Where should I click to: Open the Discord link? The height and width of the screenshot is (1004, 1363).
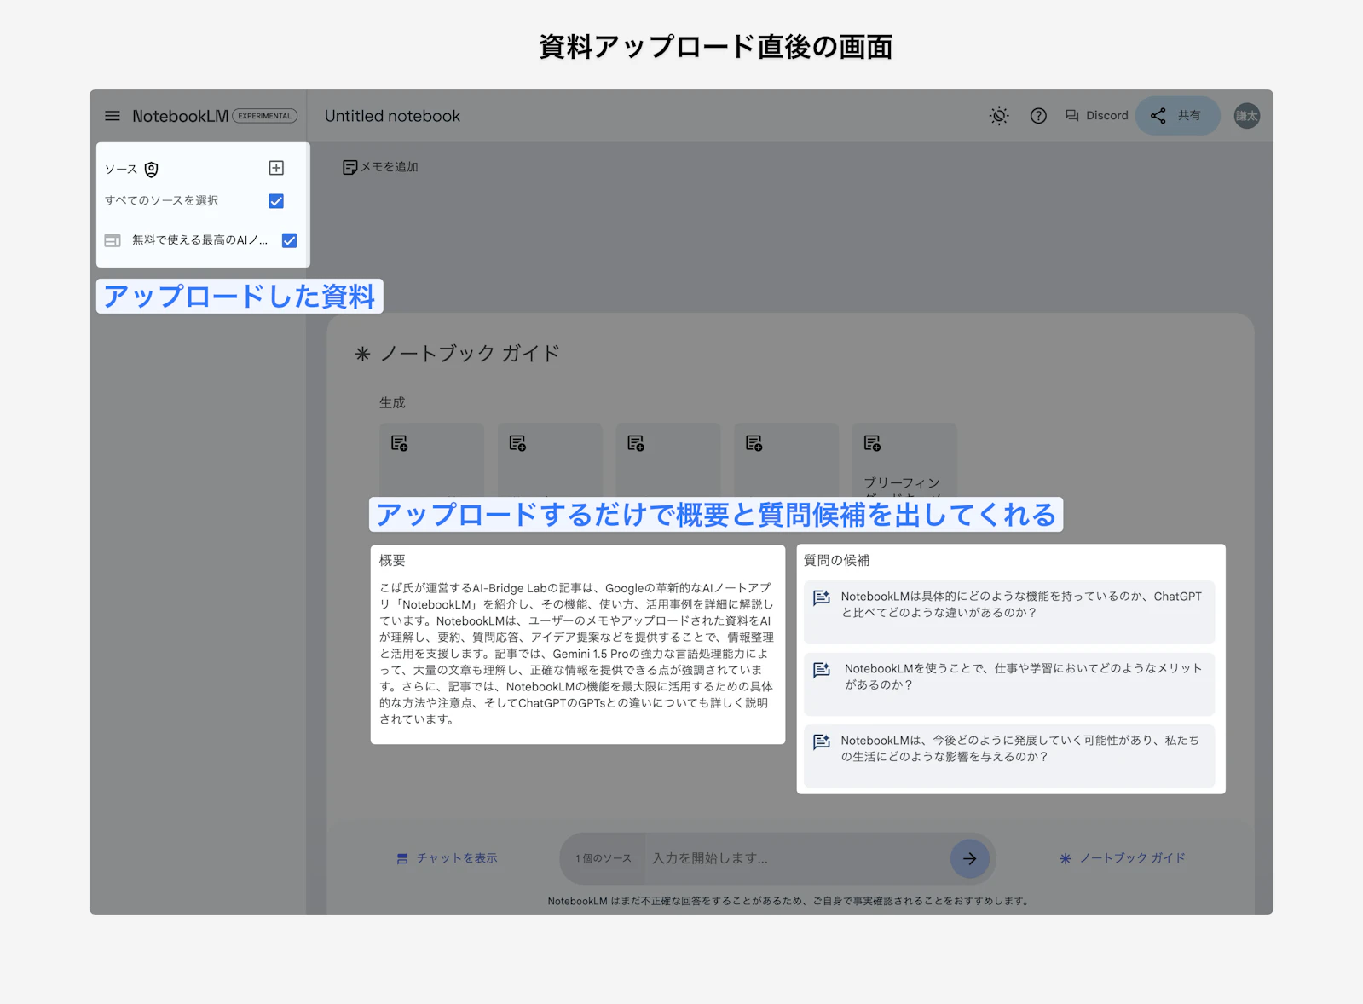coord(1097,116)
